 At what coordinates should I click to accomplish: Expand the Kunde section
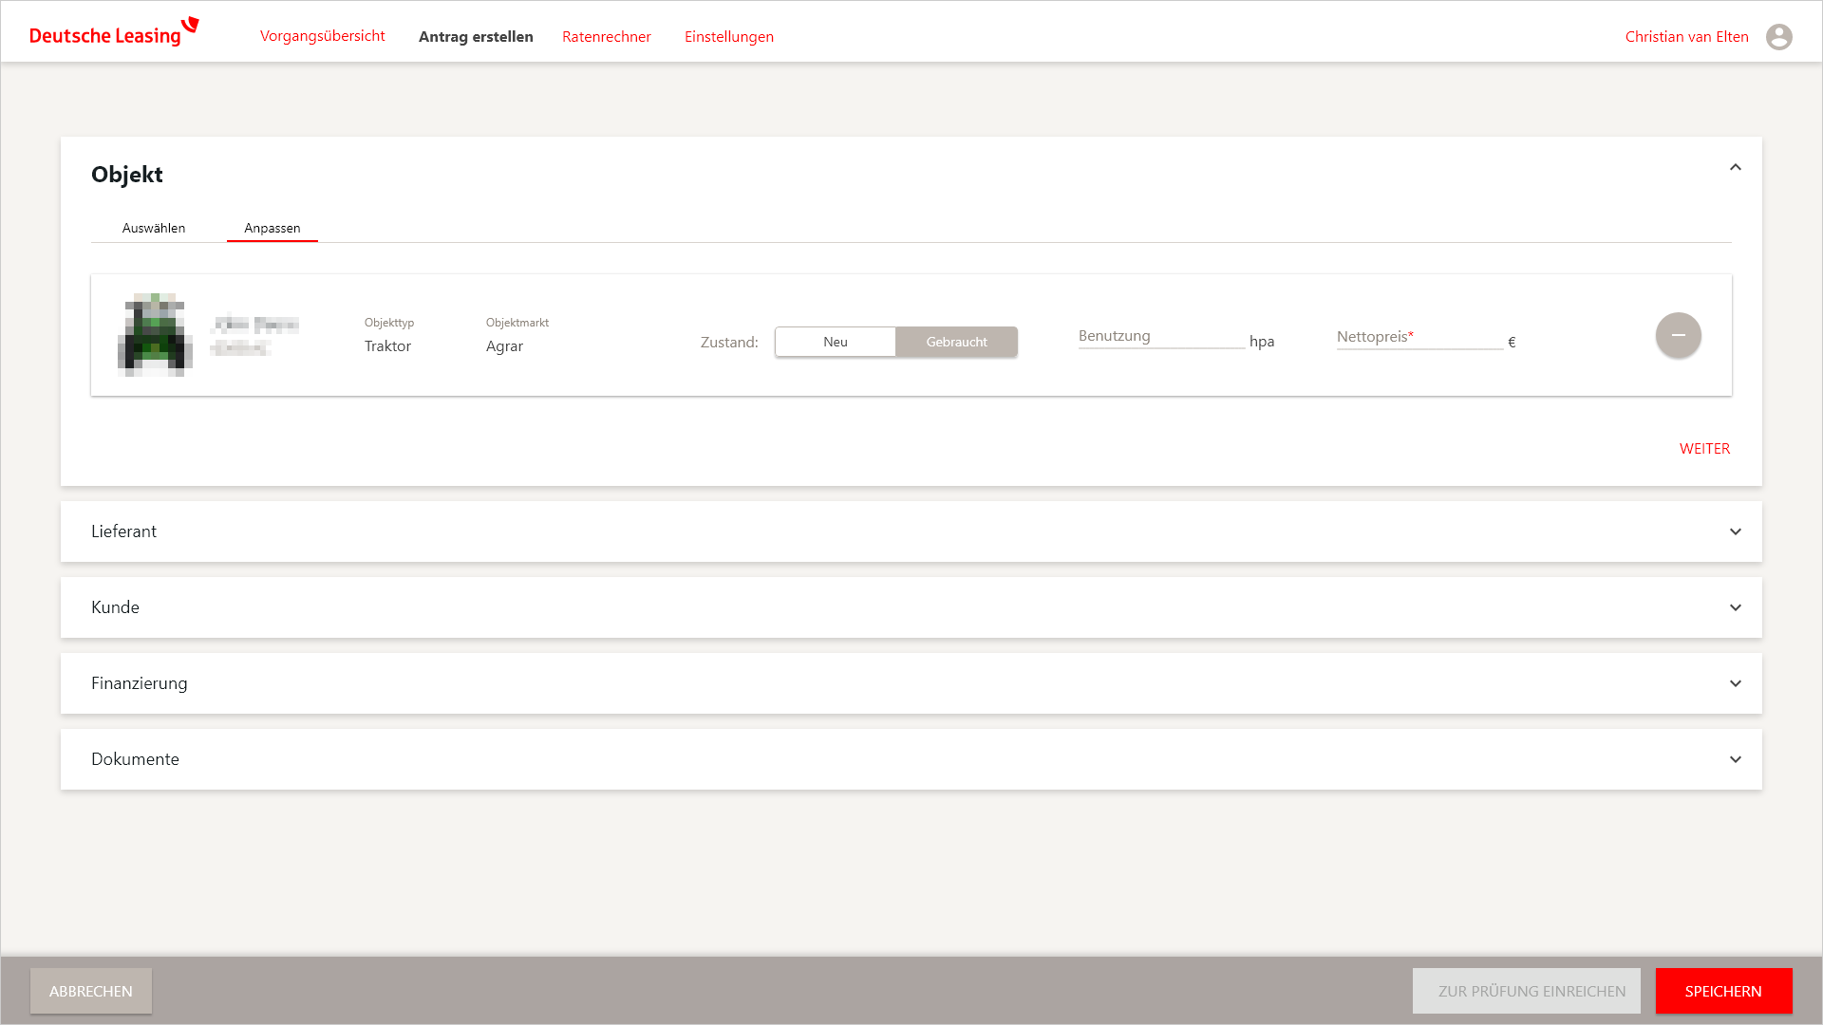1735,607
